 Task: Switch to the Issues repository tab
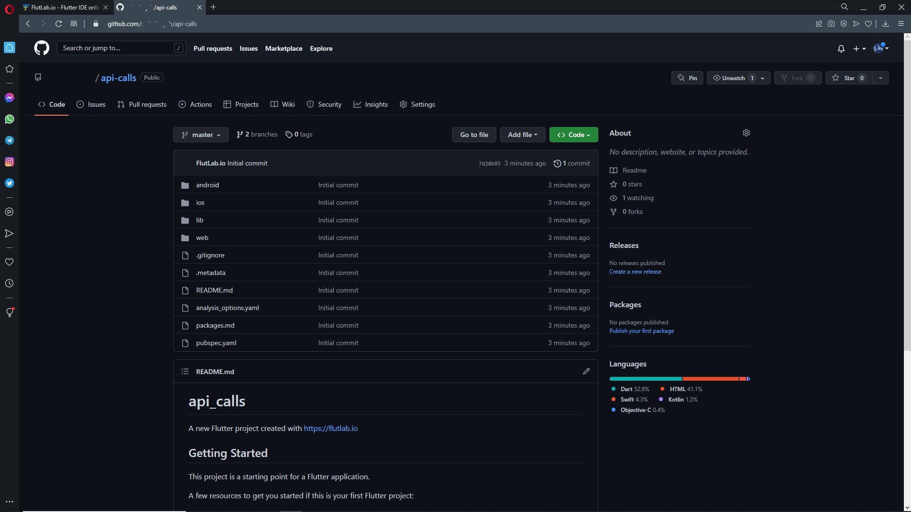tap(91, 104)
